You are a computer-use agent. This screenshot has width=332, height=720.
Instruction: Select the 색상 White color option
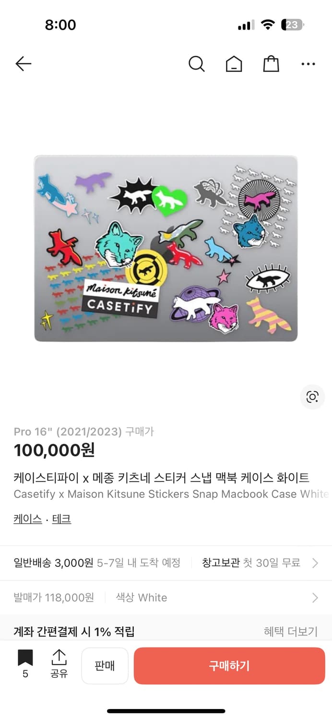[142, 598]
